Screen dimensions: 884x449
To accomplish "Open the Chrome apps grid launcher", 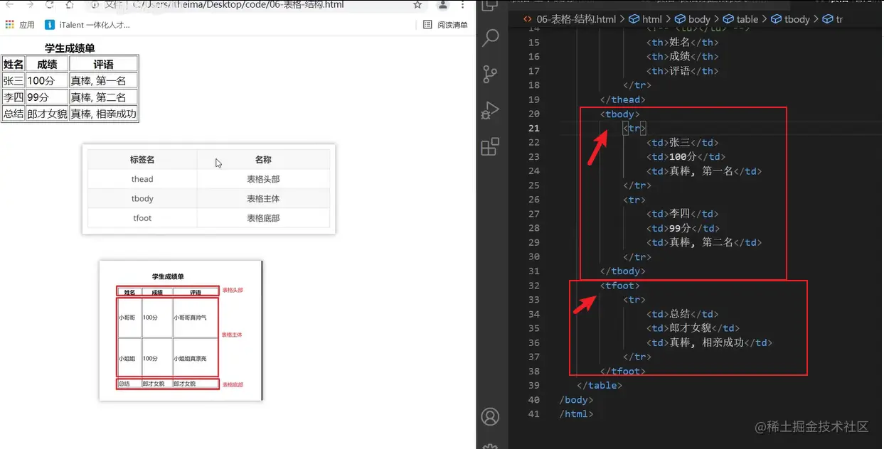I will (x=10, y=23).
